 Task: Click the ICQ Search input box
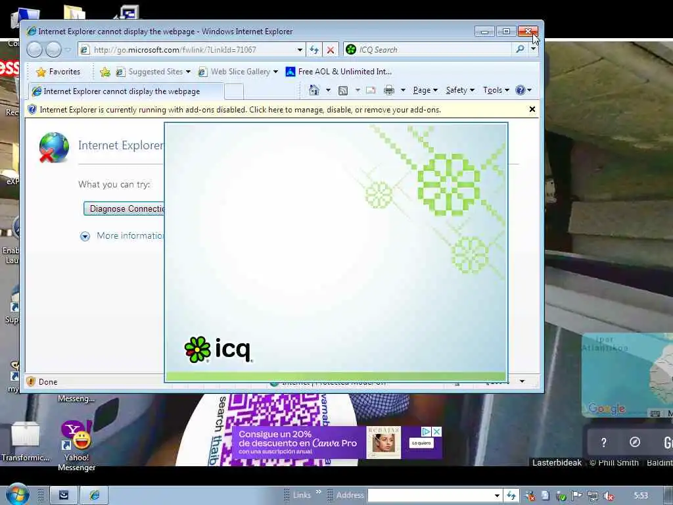click(x=434, y=50)
